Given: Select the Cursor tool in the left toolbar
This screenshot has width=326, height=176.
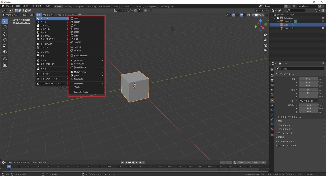Looking at the screenshot, I should pyautogui.click(x=5, y=27).
